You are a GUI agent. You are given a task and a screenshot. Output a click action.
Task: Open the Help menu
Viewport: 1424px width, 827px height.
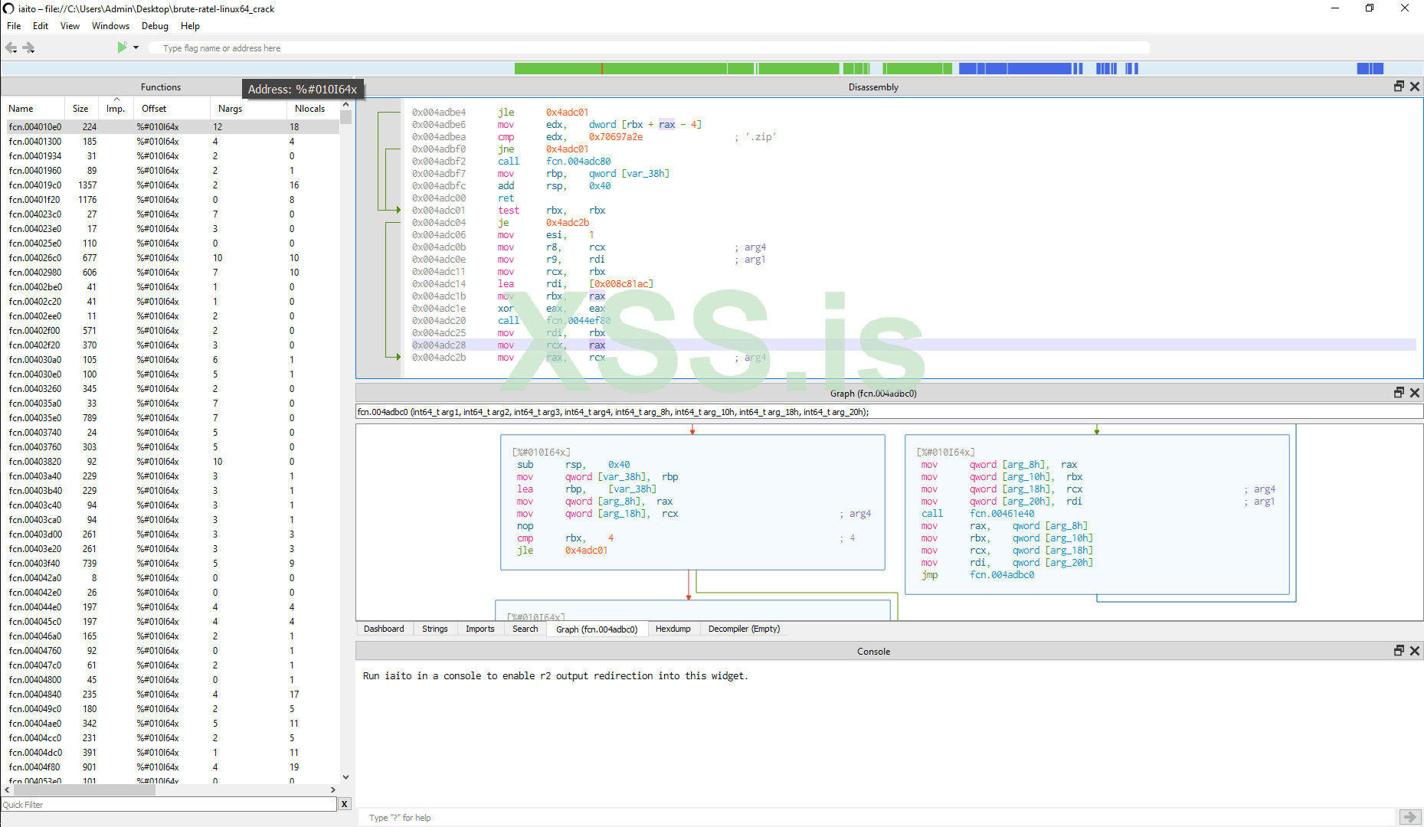[x=190, y=26]
